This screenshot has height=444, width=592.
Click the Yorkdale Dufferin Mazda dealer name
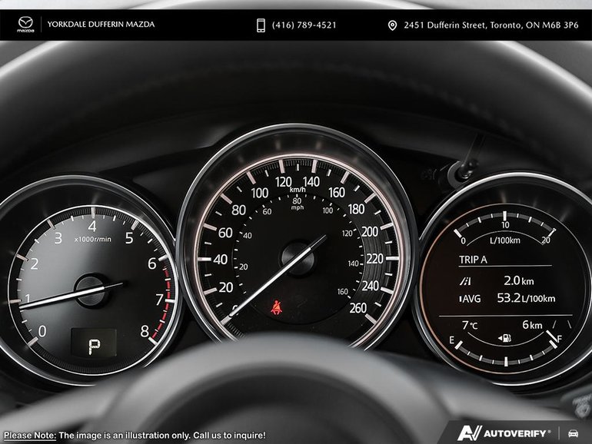[101, 25]
